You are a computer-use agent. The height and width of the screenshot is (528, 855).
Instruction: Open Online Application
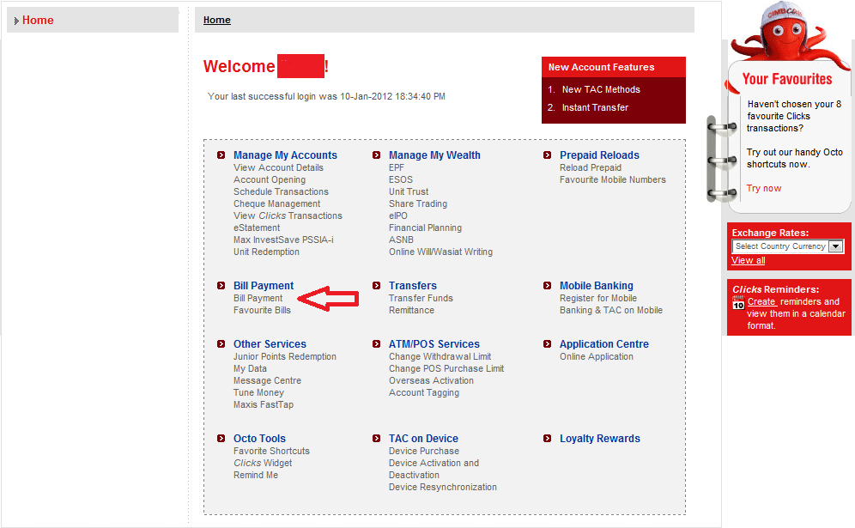(x=596, y=356)
